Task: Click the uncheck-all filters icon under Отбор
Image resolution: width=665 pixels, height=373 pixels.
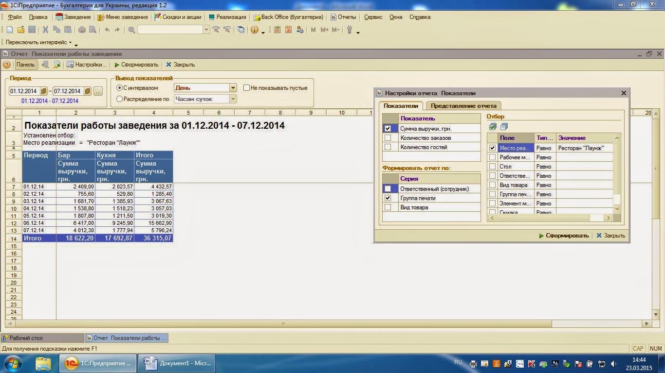Action: (x=504, y=127)
